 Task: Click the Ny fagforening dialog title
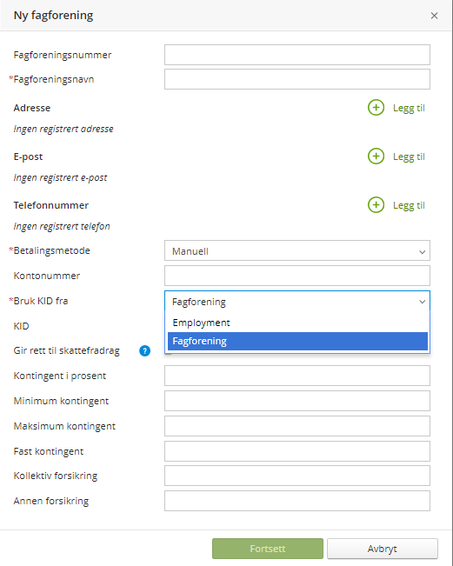[53, 16]
